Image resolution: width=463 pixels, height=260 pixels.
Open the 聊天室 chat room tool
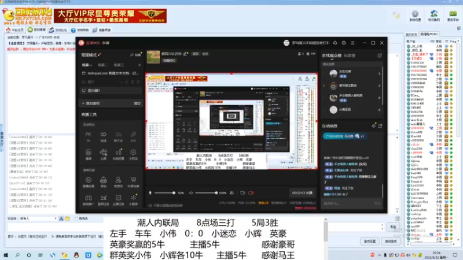click(x=118, y=136)
